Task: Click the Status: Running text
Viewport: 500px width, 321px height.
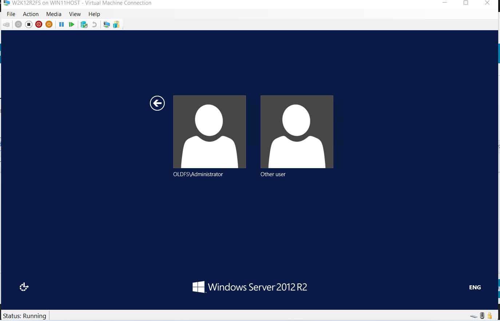Action: tap(25, 316)
